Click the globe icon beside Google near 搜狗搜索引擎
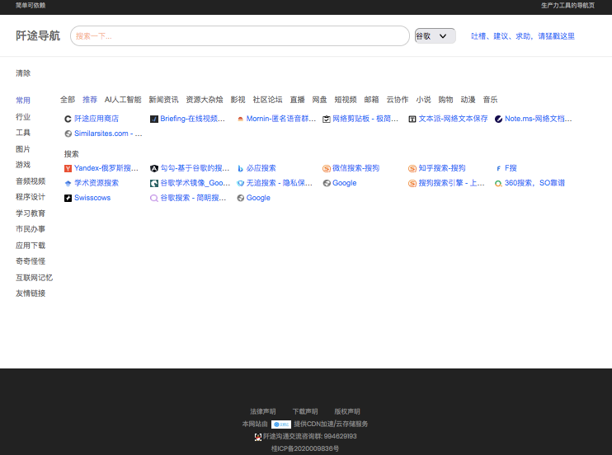 pos(327,184)
